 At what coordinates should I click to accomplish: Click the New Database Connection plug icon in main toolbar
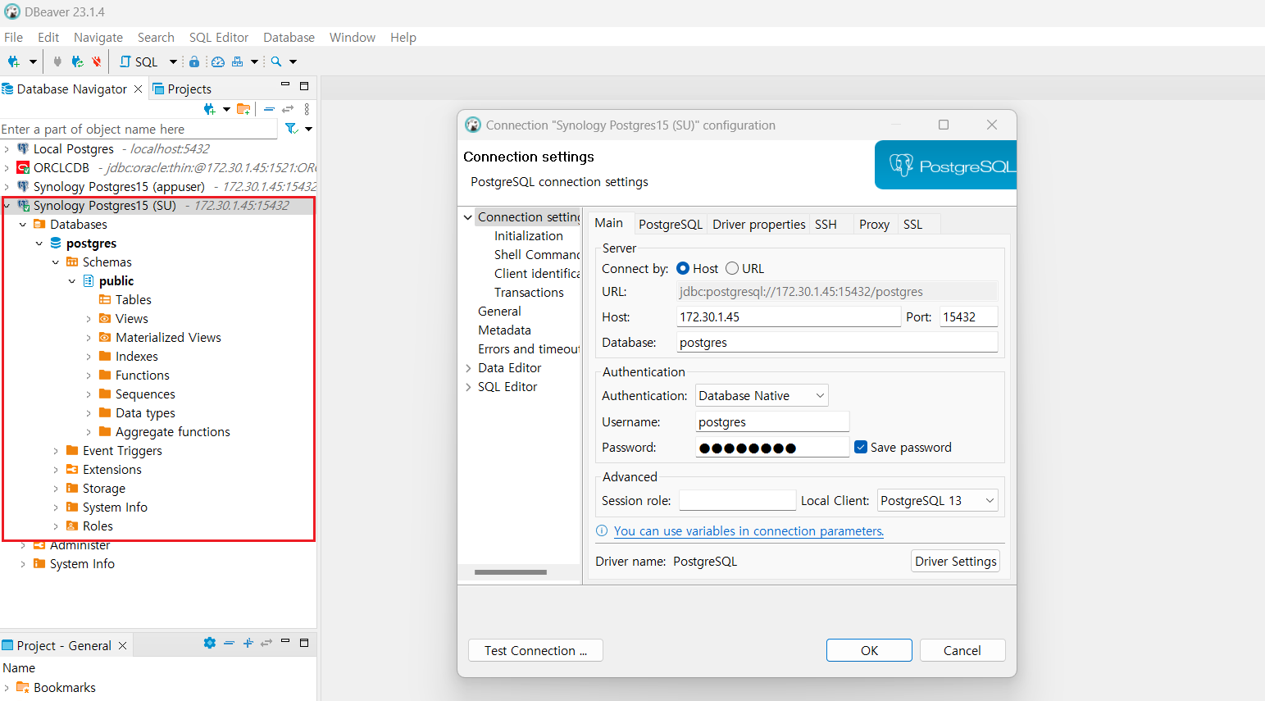(x=13, y=61)
